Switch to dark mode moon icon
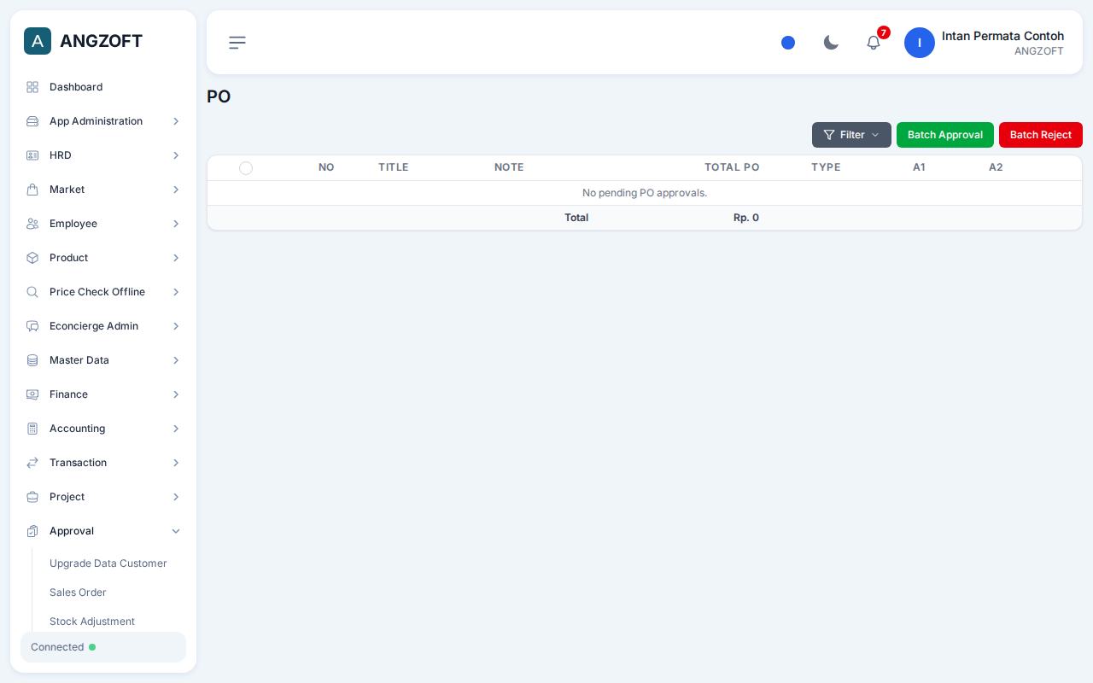The width and height of the screenshot is (1093, 683). [x=831, y=43]
